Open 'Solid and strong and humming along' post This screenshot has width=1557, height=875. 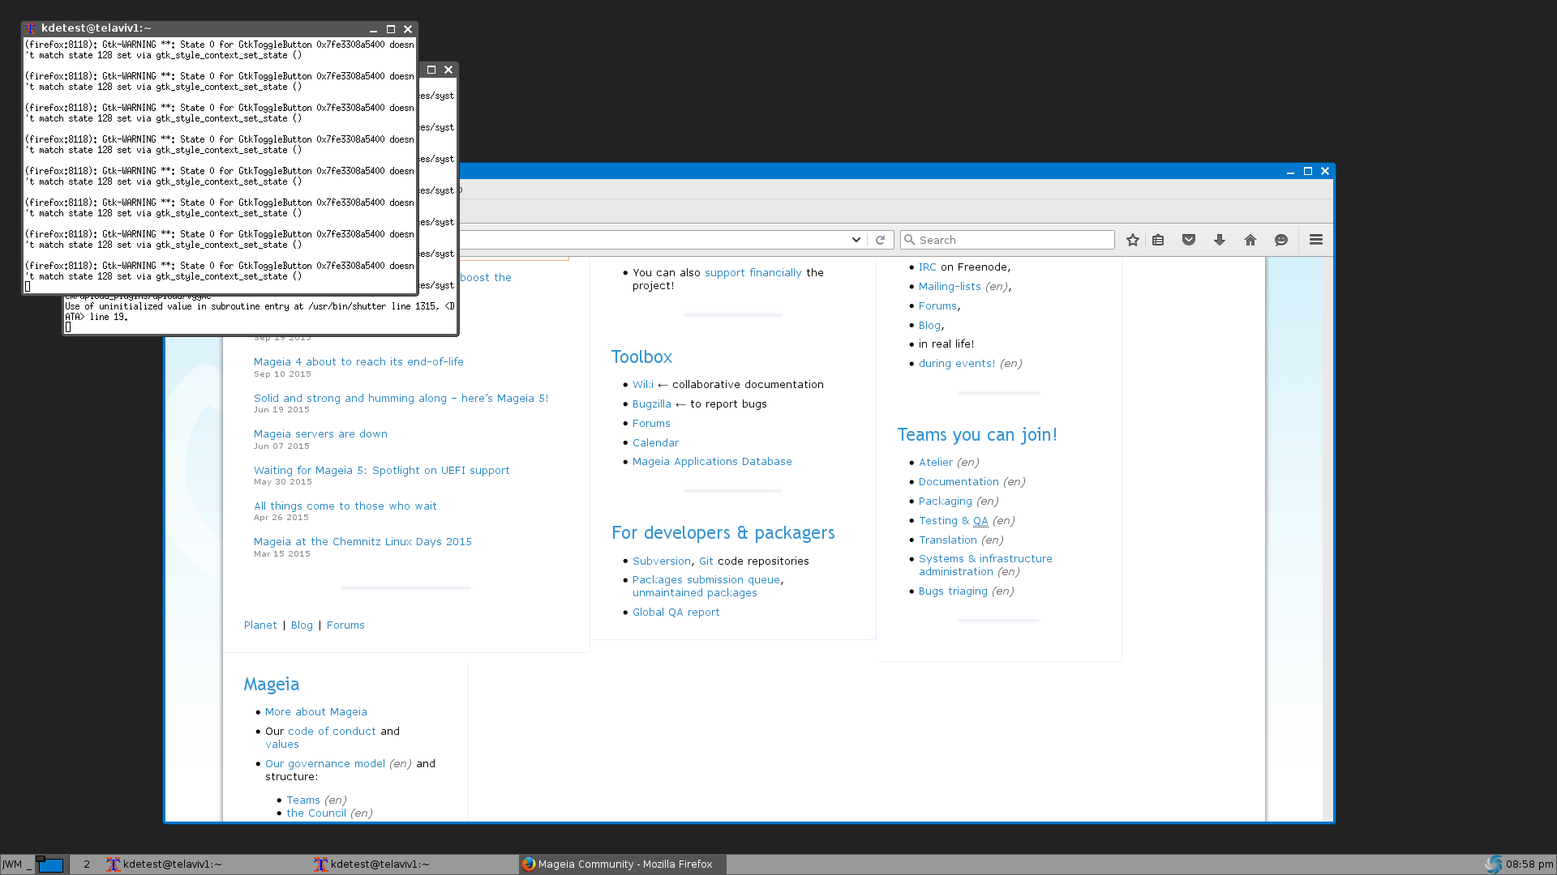[x=401, y=398]
